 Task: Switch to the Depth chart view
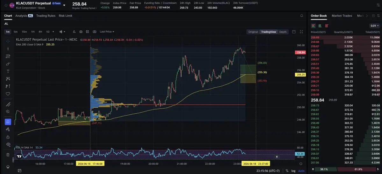[x=283, y=32]
